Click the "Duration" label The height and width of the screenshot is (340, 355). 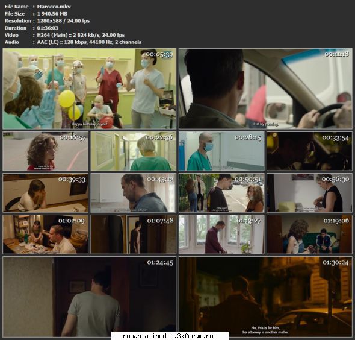click(16, 28)
